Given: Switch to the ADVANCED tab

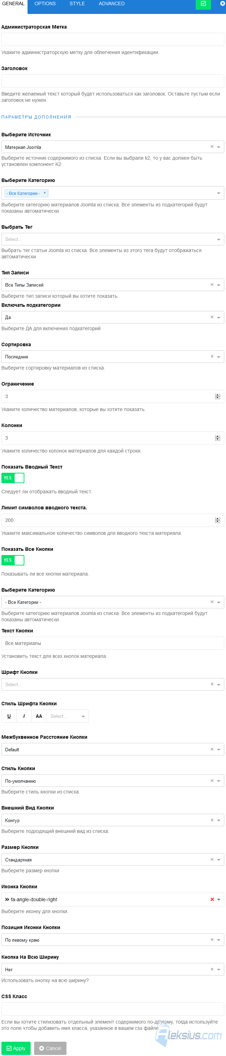Looking at the screenshot, I should (x=111, y=4).
